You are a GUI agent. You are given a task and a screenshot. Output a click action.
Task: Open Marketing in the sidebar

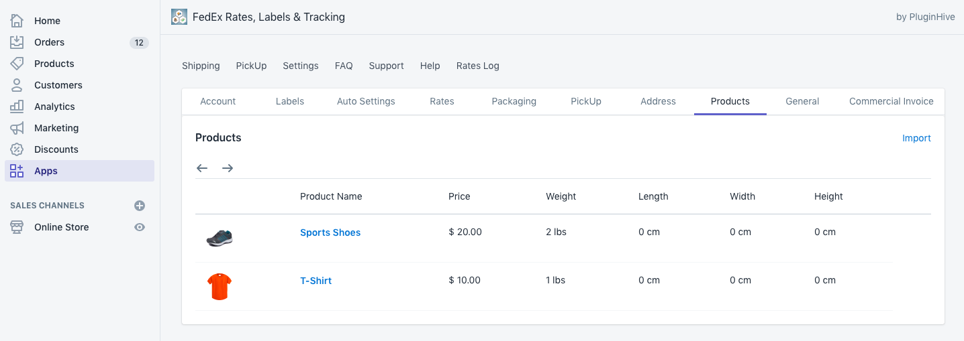[56, 128]
